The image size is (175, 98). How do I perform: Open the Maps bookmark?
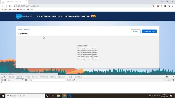coord(30,10)
